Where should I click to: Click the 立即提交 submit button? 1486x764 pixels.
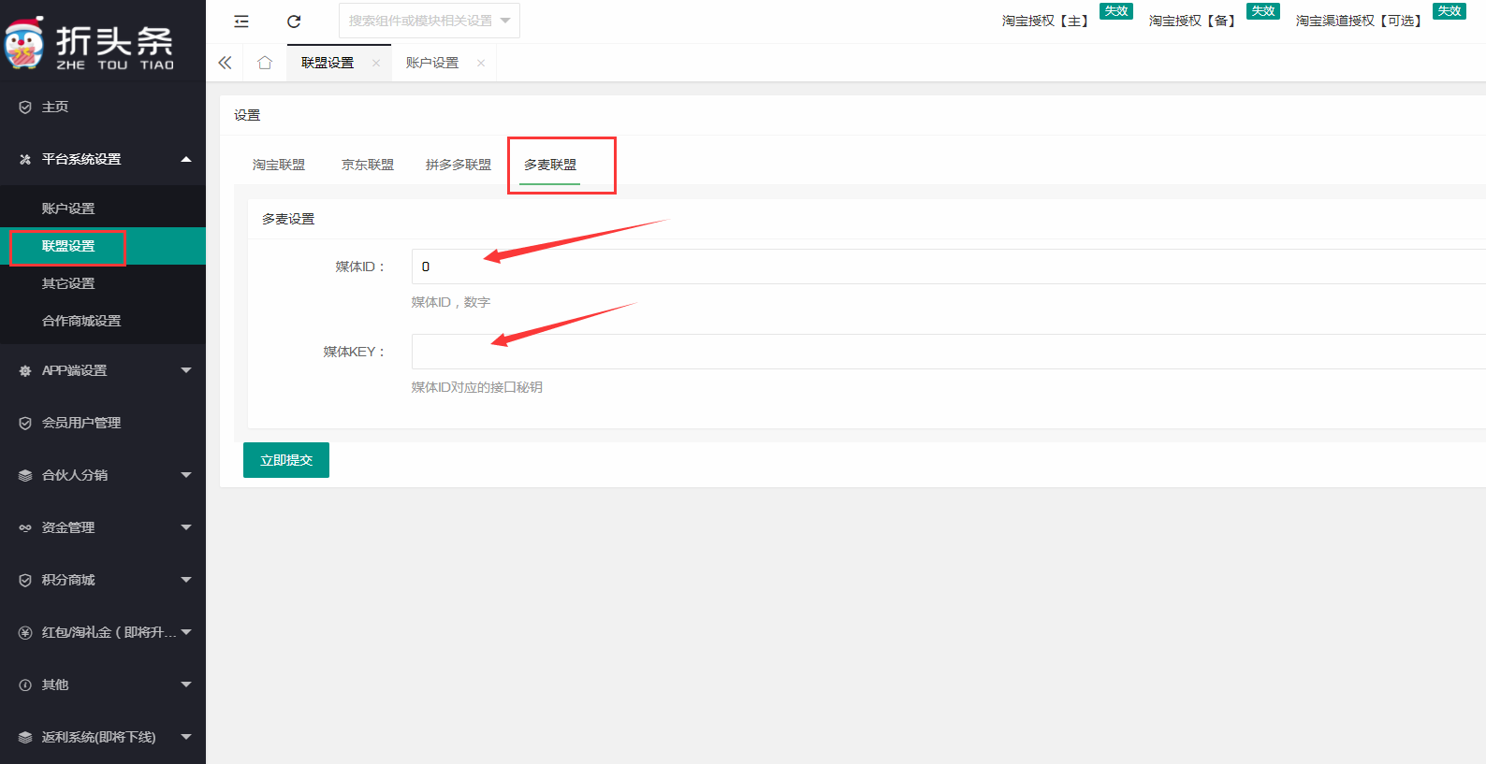pos(286,460)
